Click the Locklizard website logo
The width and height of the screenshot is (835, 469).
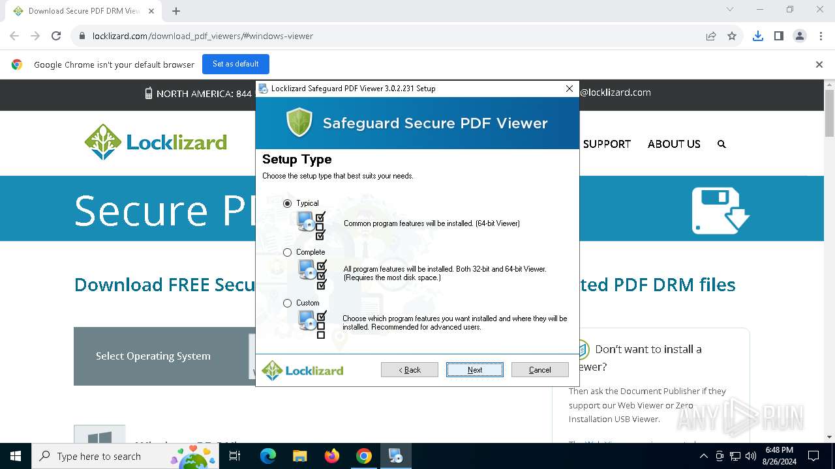[x=155, y=142]
